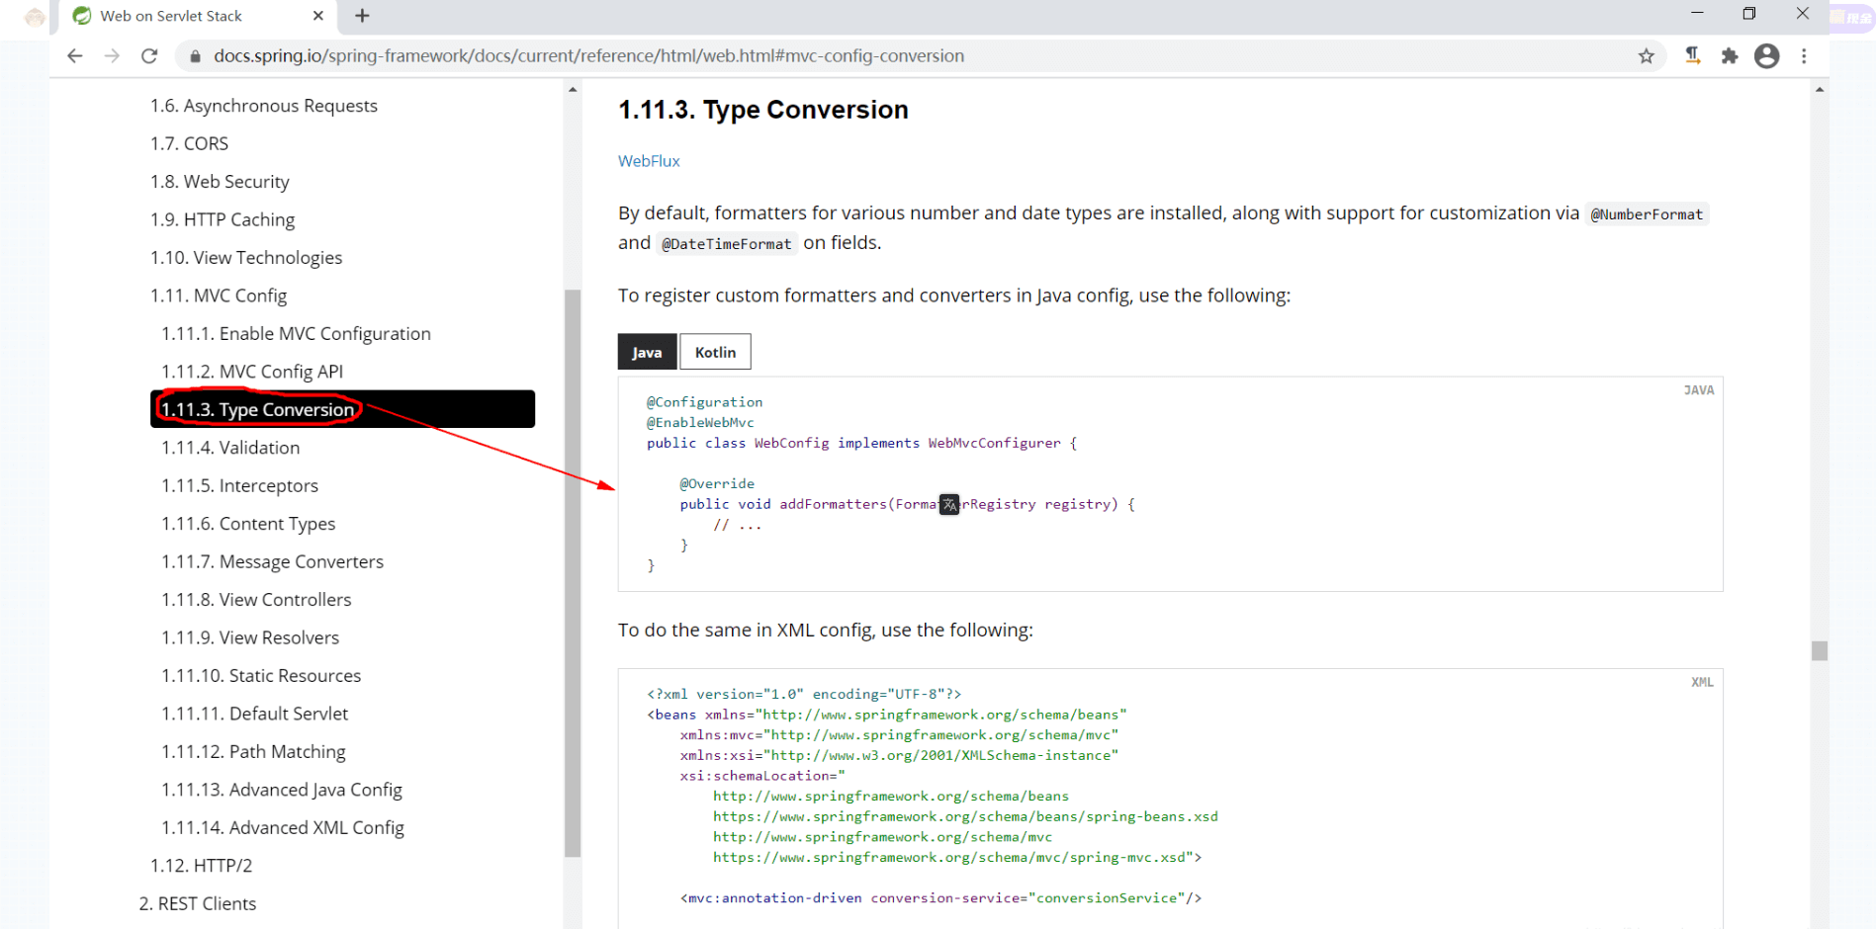Click the 1.11.3. Type Conversion heading
Image resolution: width=1876 pixels, height=929 pixels.
coord(763,110)
